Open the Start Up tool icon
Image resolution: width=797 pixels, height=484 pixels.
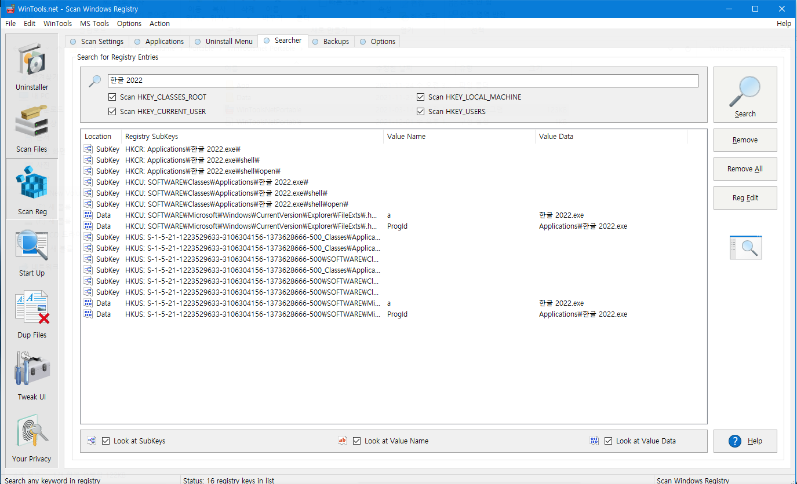coord(32,246)
